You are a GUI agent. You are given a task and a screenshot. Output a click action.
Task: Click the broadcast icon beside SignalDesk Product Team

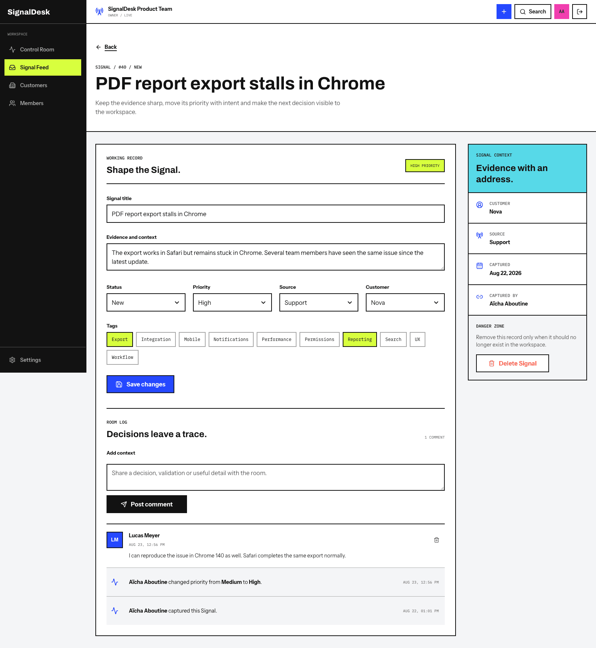99,12
